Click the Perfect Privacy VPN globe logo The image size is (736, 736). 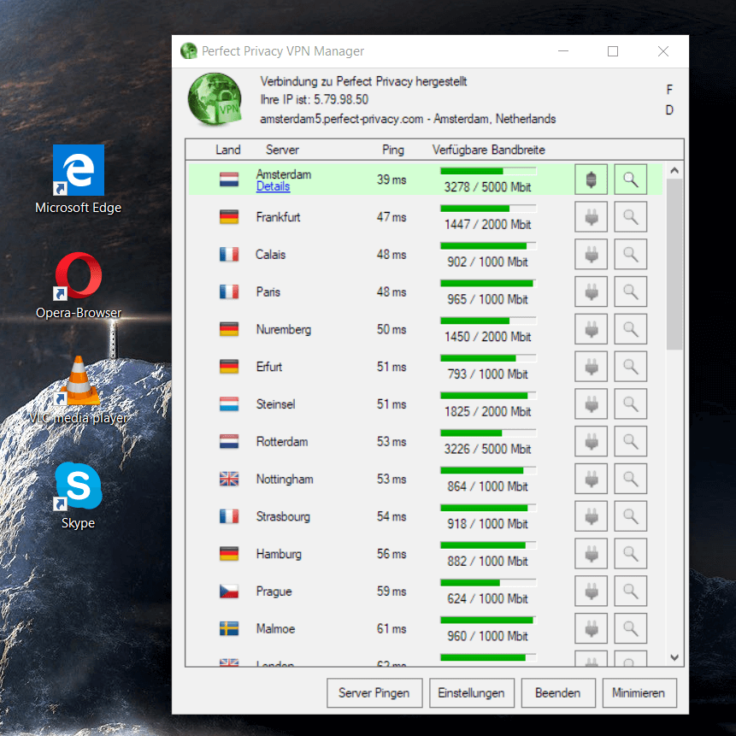(x=215, y=99)
